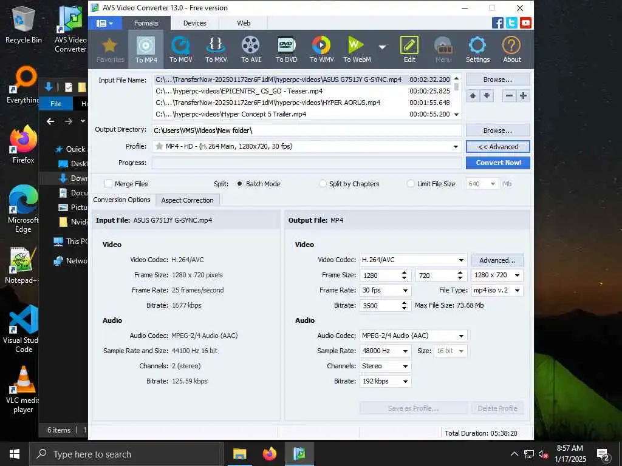Open Windows Start menu
The height and width of the screenshot is (466, 622).
(15, 454)
